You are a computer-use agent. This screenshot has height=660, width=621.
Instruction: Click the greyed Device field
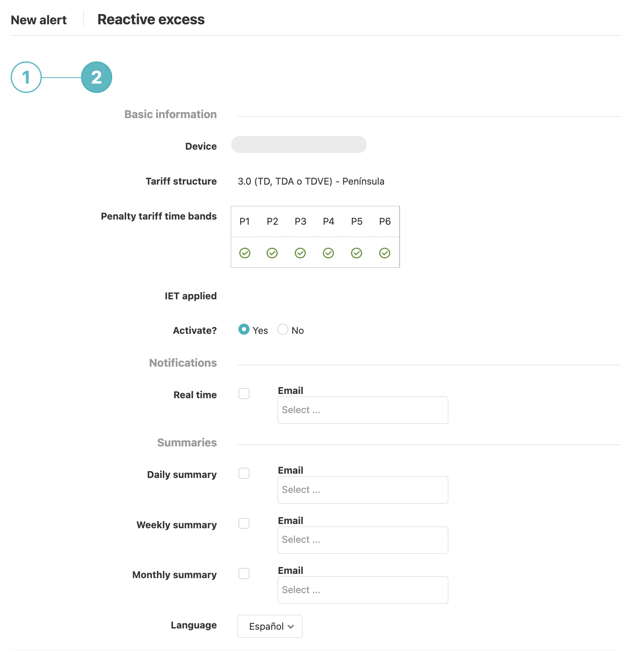(x=299, y=145)
